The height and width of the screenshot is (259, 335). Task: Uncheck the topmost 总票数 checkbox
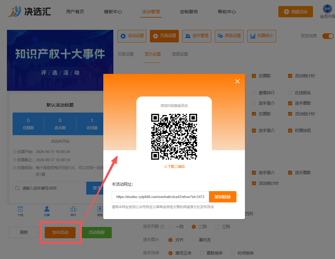coord(254,76)
